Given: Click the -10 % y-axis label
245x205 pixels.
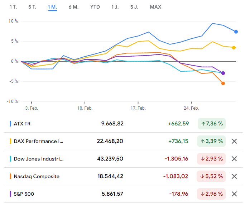Looking at the screenshot, I should (12, 101).
